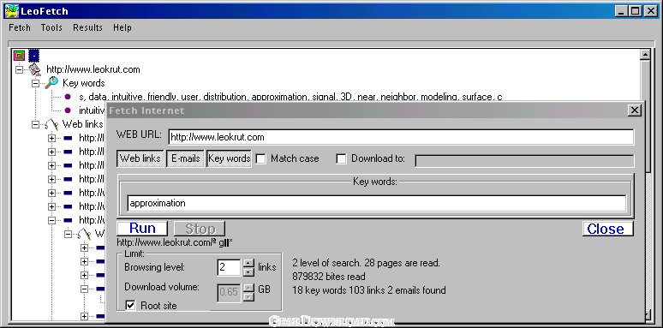Image resolution: width=663 pixels, height=328 pixels.
Task: Maximize the LeoFetch window
Action: (x=634, y=11)
